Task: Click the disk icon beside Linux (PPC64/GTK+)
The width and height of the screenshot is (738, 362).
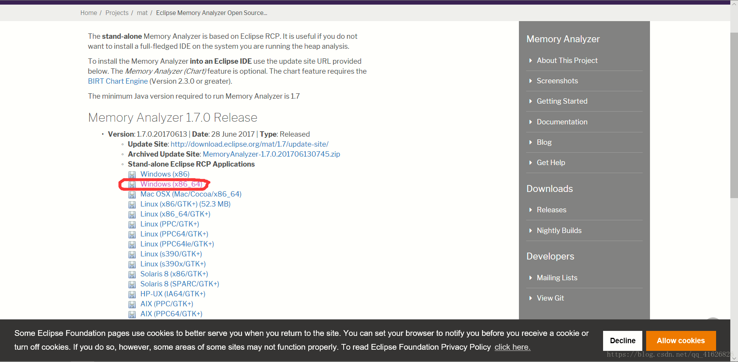Action: [132, 235]
